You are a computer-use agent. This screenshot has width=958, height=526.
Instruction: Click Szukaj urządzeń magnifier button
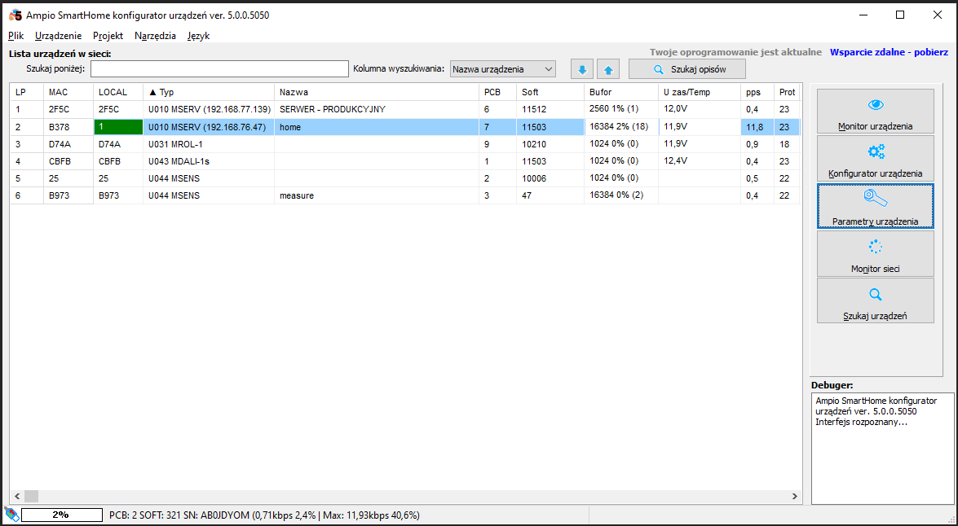[x=876, y=300]
